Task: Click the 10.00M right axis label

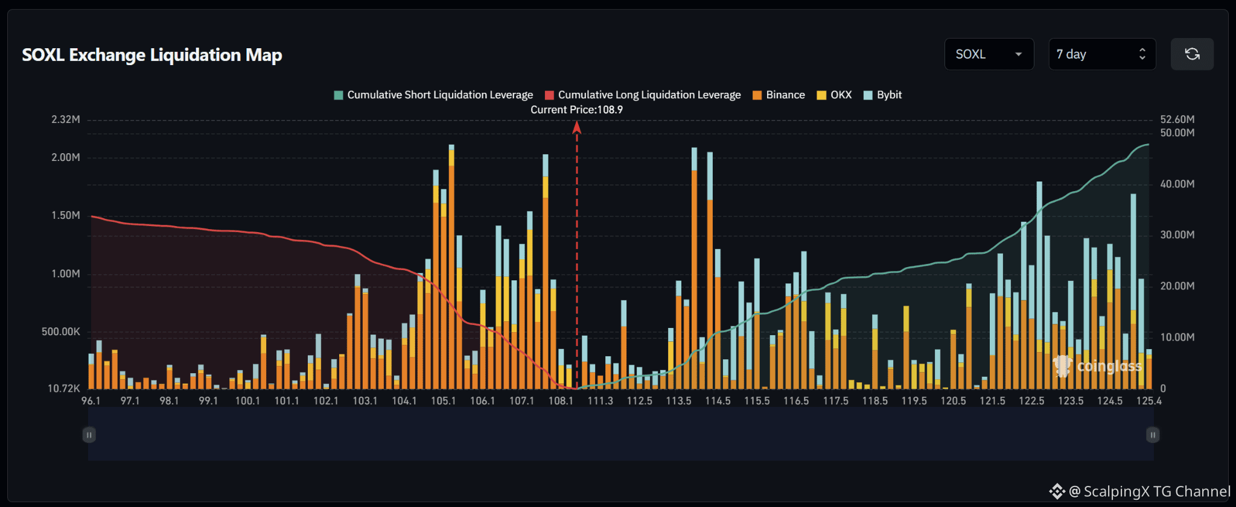Action: [x=1177, y=337]
